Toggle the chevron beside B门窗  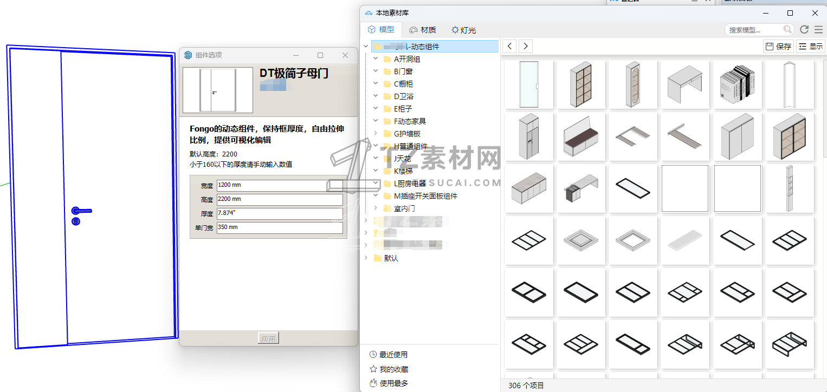tap(376, 71)
